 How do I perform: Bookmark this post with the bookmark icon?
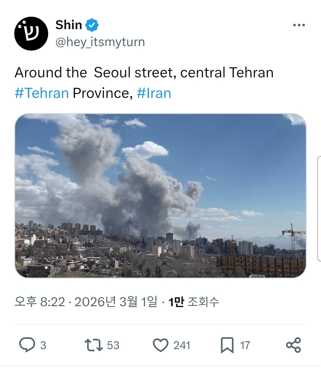(x=227, y=345)
